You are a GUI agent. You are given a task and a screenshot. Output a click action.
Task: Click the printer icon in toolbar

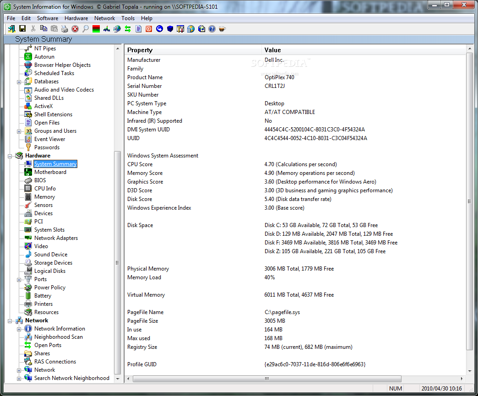[x=65, y=29]
